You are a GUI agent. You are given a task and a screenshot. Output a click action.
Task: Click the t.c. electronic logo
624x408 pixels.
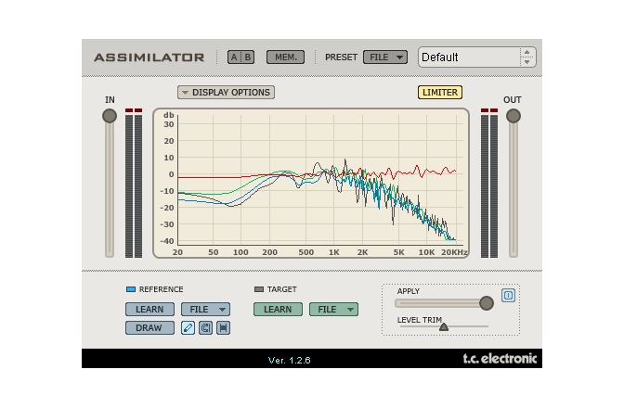[500, 359]
